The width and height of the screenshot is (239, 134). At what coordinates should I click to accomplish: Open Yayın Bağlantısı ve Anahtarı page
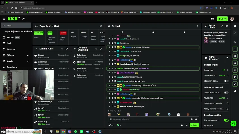tap(18, 32)
